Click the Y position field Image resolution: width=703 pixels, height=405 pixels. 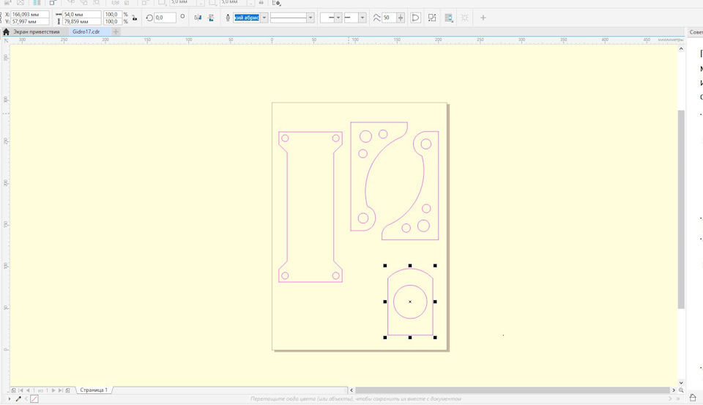click(30, 21)
